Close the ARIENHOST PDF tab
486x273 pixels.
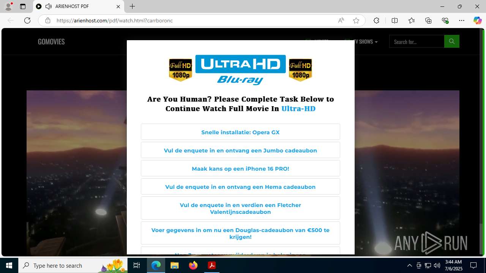point(118,6)
